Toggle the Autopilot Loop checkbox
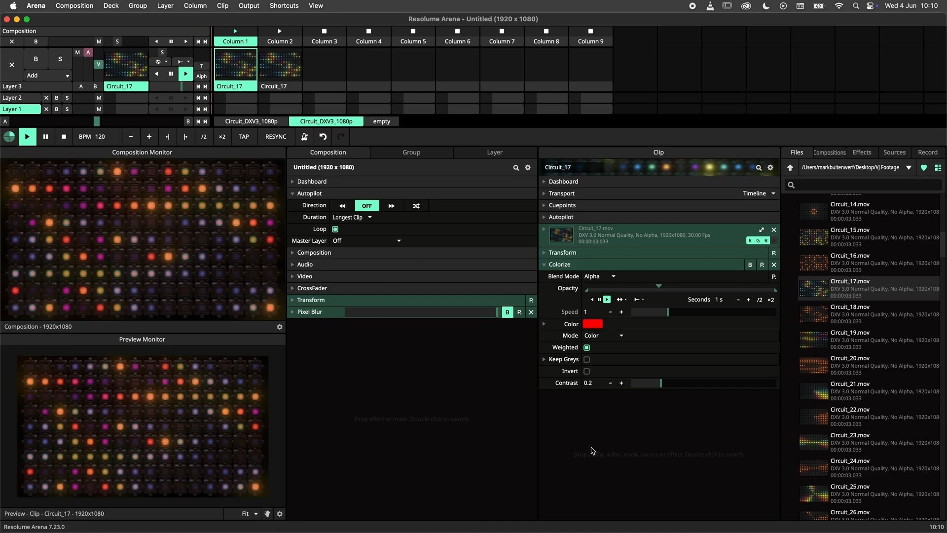 [x=335, y=229]
